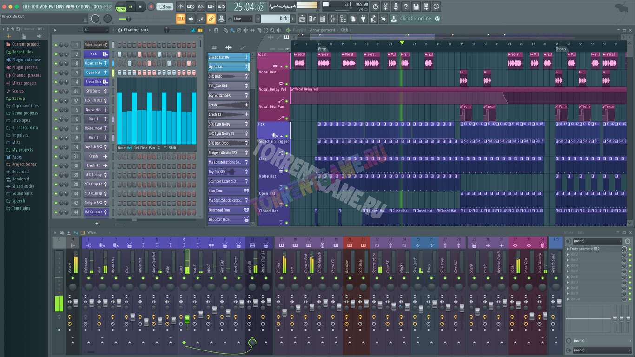Image resolution: width=635 pixels, height=357 pixels.
Task: Click the Record button in transport
Action: click(151, 7)
